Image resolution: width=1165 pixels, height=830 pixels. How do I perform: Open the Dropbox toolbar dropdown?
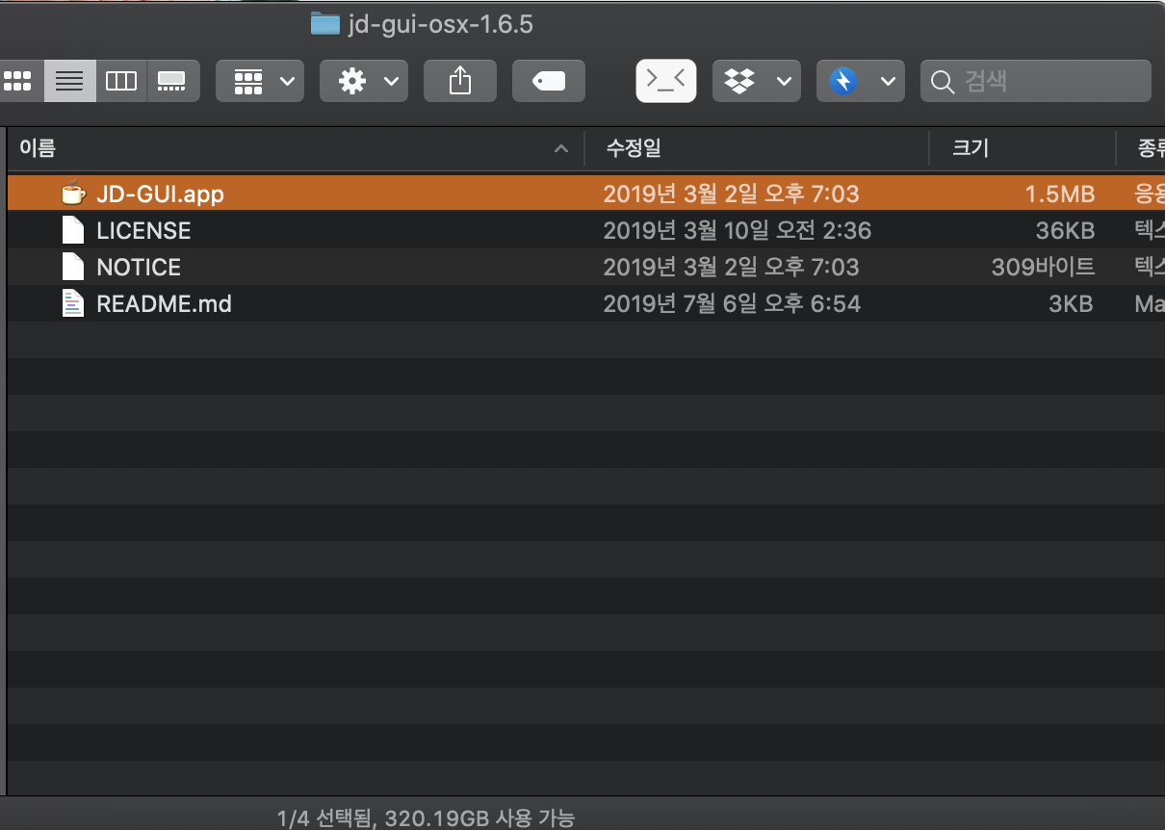click(757, 81)
